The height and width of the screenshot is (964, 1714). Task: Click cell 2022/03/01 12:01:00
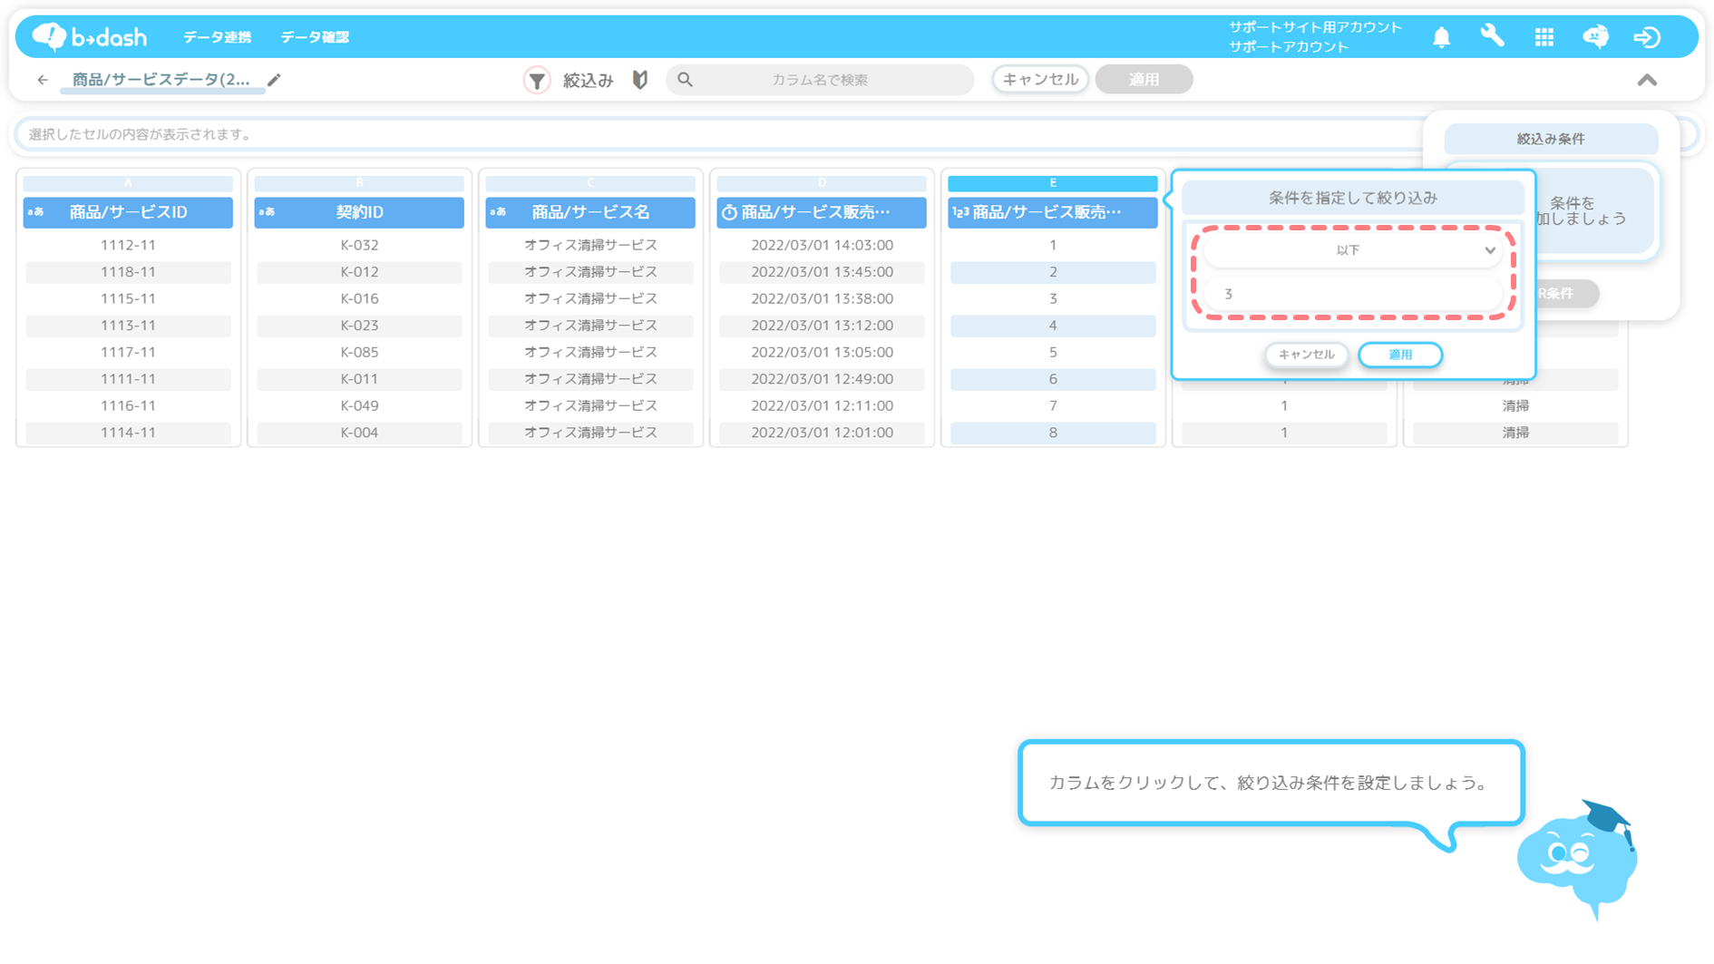(x=822, y=433)
